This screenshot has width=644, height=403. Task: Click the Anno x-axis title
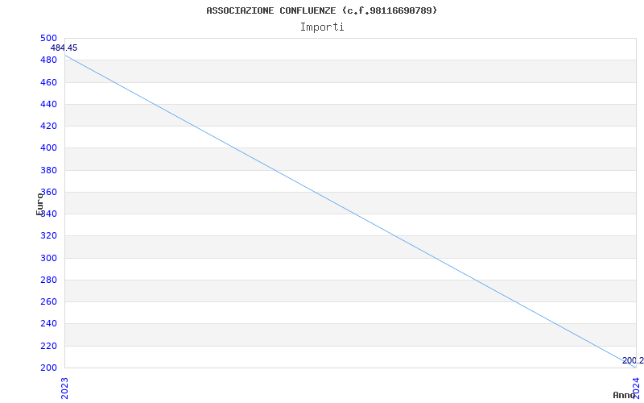click(x=625, y=395)
